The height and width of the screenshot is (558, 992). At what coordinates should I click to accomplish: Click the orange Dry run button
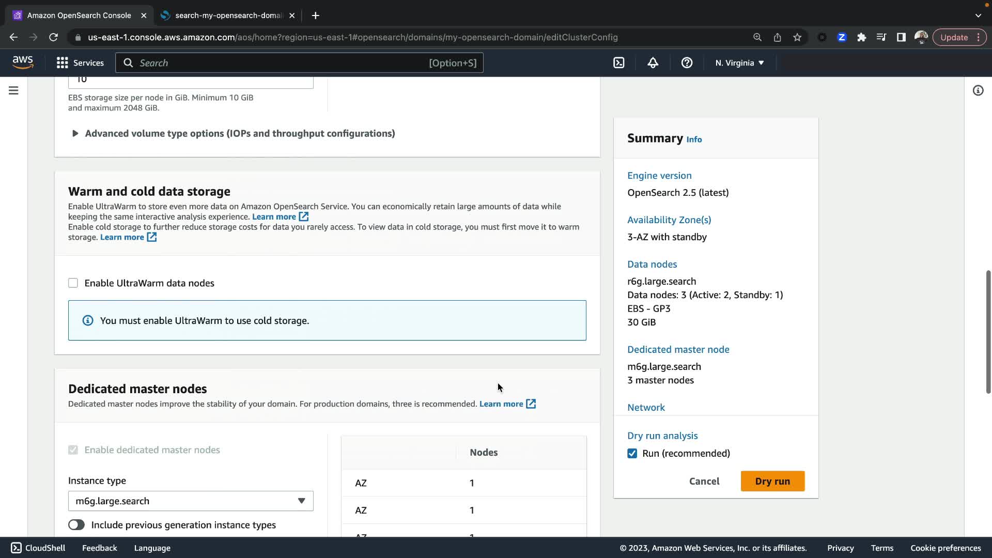pyautogui.click(x=772, y=482)
